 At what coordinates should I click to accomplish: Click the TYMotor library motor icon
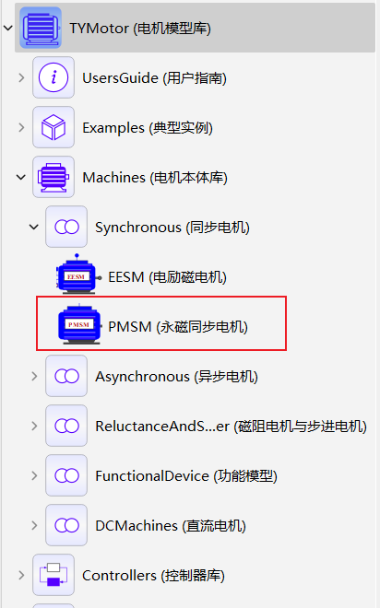point(41,28)
